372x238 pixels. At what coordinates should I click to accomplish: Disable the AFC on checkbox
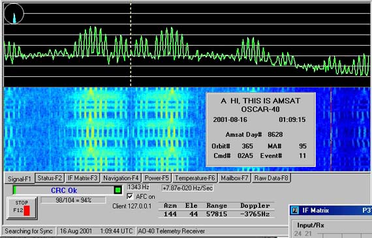coord(130,196)
